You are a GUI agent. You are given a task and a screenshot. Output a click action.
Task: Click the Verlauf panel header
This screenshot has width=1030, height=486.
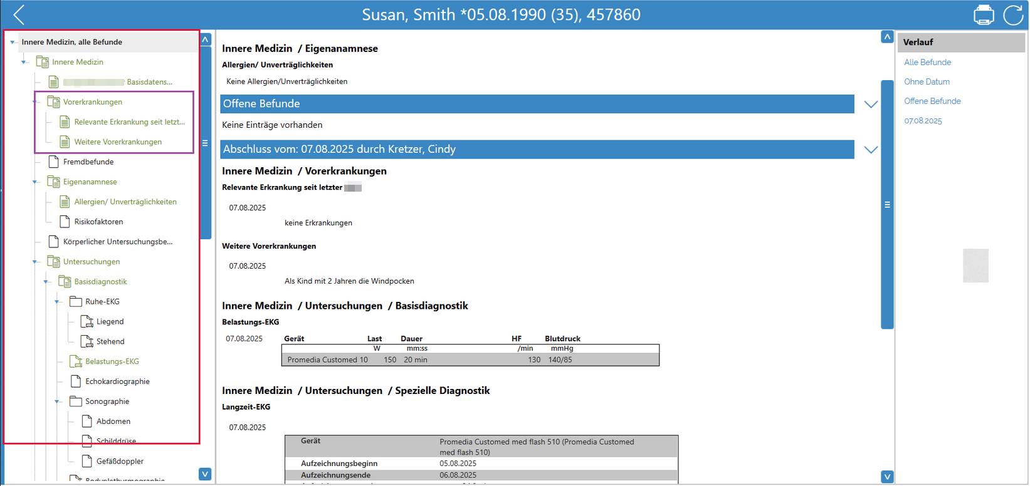(x=961, y=42)
